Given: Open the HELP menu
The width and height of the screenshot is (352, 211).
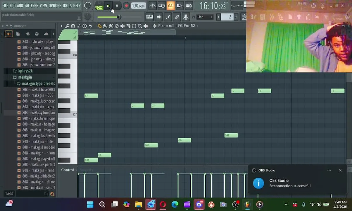Looking at the screenshot, I should (77, 6).
